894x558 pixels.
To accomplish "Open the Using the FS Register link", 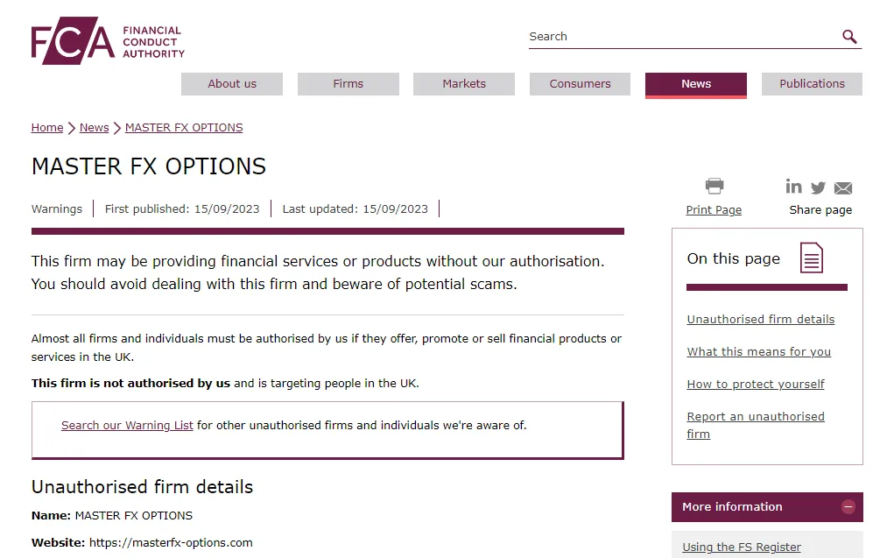I will pos(742,547).
